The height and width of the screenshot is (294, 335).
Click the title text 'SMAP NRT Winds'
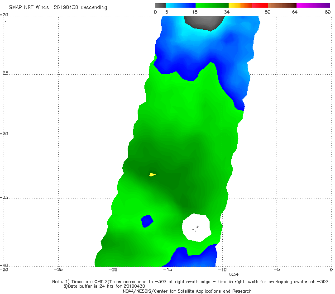coord(29,7)
